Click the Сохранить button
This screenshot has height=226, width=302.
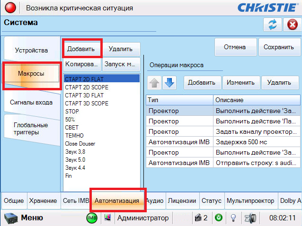pos(279,47)
